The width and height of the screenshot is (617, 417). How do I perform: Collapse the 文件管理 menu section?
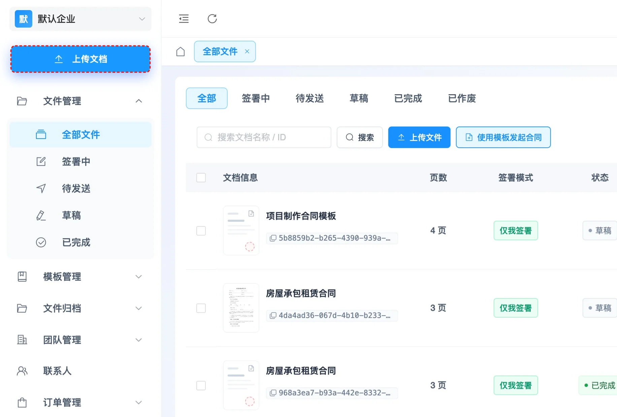coord(139,101)
